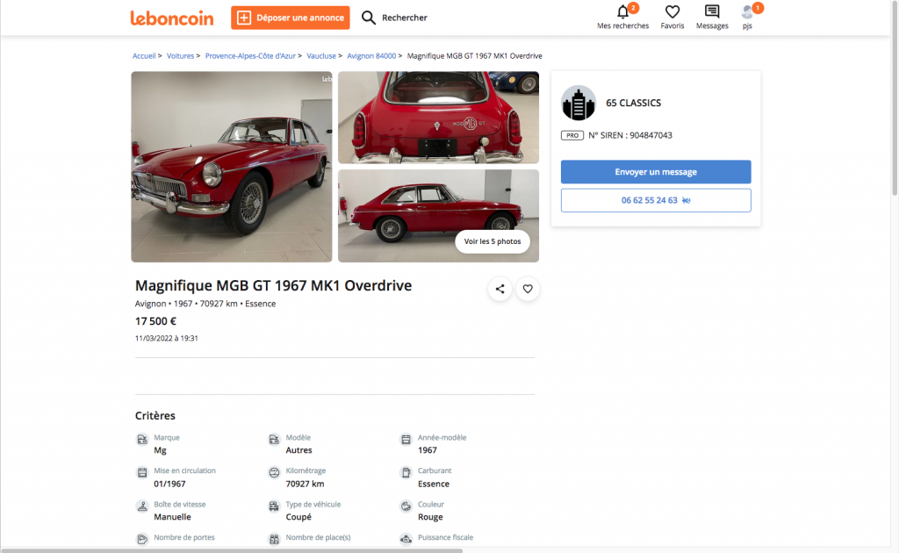Click the SIREN number 904847043
899x553 pixels.
tap(651, 135)
